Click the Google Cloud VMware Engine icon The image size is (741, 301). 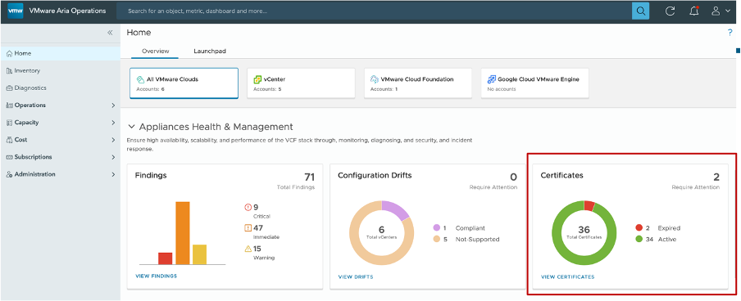point(492,79)
